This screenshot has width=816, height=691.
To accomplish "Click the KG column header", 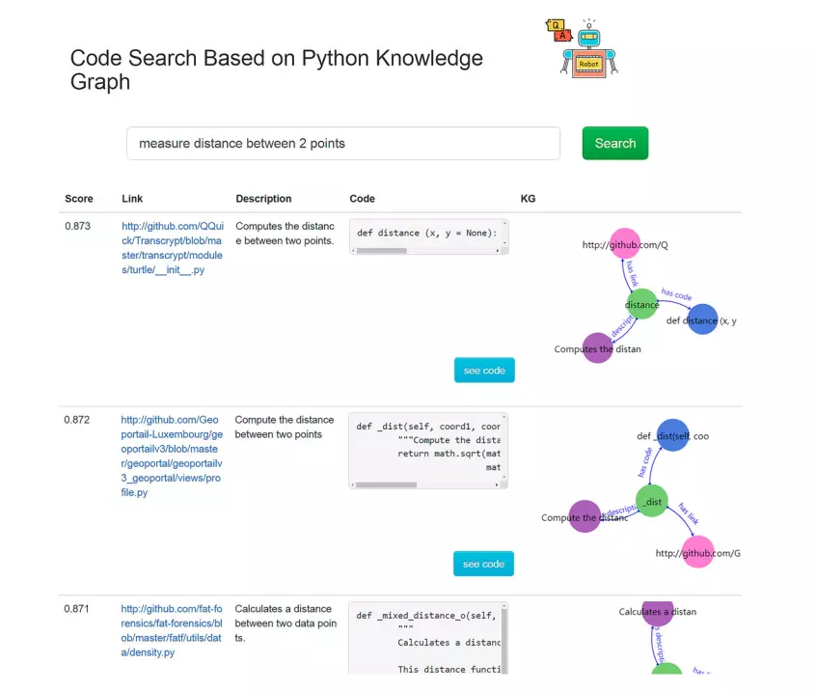I will click(528, 199).
